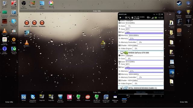
Task: Click the Memory Controller 2% bar
Action: [x=150, y=77]
